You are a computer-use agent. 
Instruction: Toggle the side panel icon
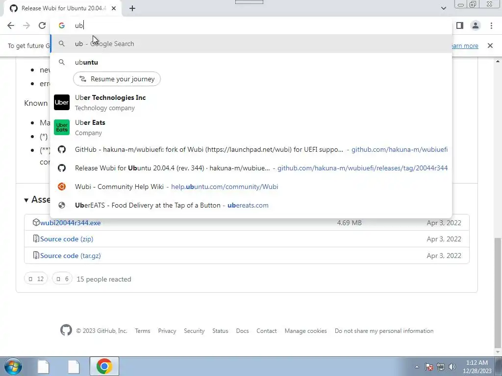pos(460,25)
